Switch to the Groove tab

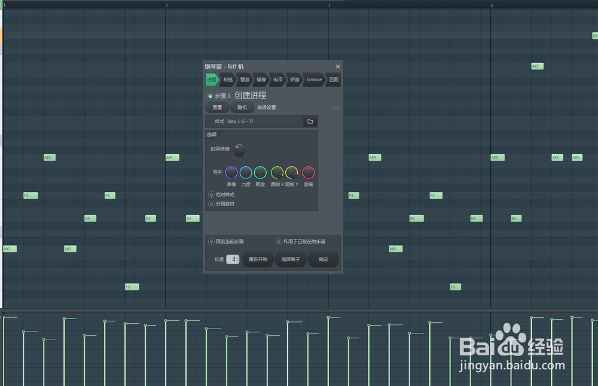tap(313, 79)
